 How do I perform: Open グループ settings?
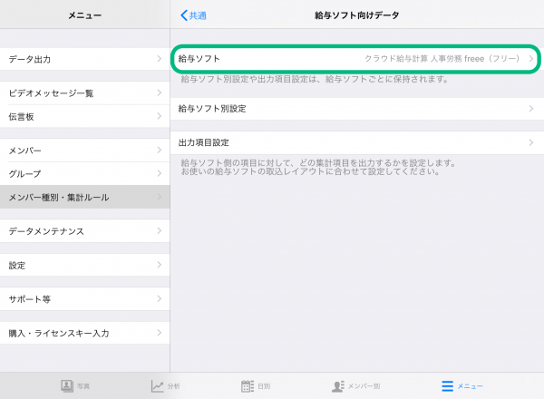[x=84, y=173]
